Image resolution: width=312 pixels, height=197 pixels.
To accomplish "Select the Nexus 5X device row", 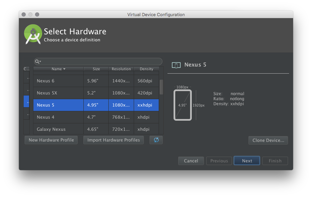I will tap(96, 93).
